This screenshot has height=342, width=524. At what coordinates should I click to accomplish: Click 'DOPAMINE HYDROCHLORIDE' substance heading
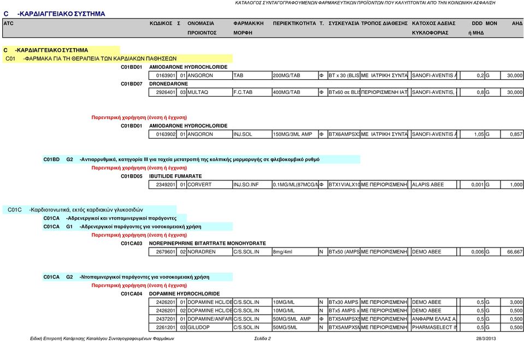click(x=185, y=294)
